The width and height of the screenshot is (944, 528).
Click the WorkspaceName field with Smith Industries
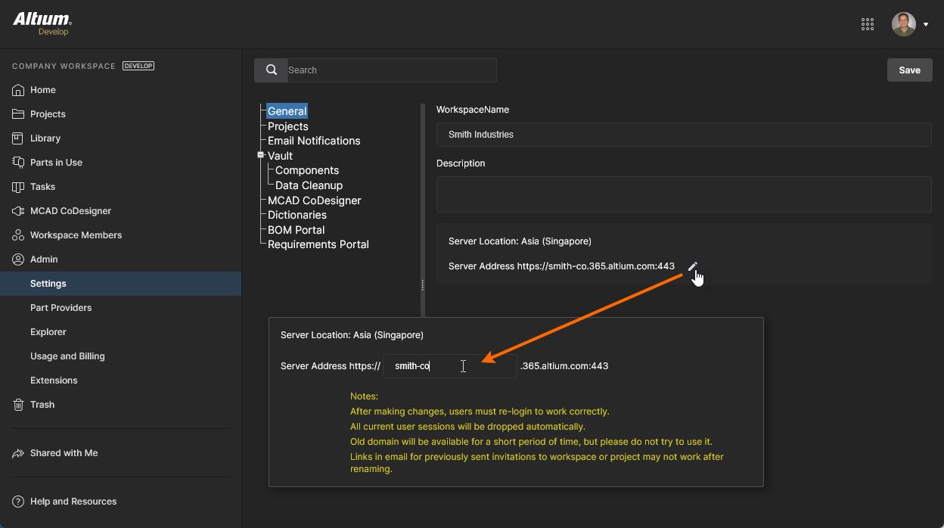pos(683,135)
